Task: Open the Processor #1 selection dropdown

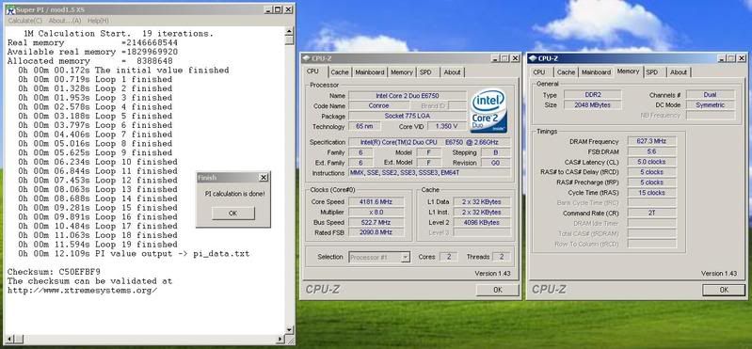Action: (x=406, y=257)
